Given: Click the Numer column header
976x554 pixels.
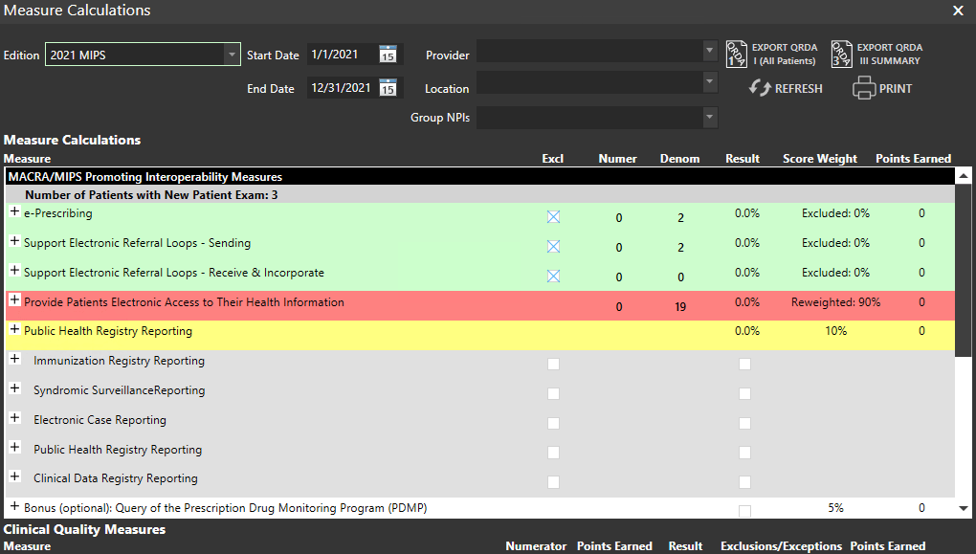Looking at the screenshot, I should pyautogui.click(x=617, y=159).
